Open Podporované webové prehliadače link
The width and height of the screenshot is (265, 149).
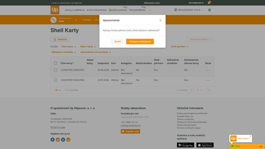pos(192,113)
